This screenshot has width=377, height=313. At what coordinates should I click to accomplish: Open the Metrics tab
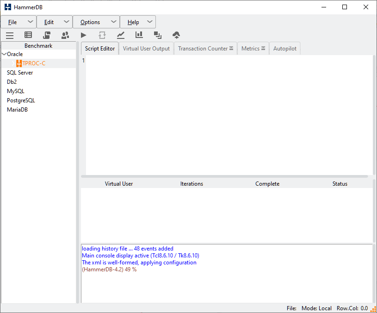point(253,48)
